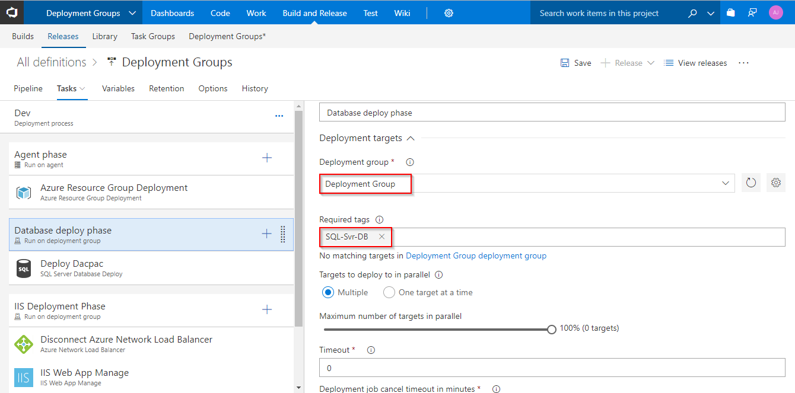
Task: Open the marketplace shopping bag icon
Action: pos(730,13)
